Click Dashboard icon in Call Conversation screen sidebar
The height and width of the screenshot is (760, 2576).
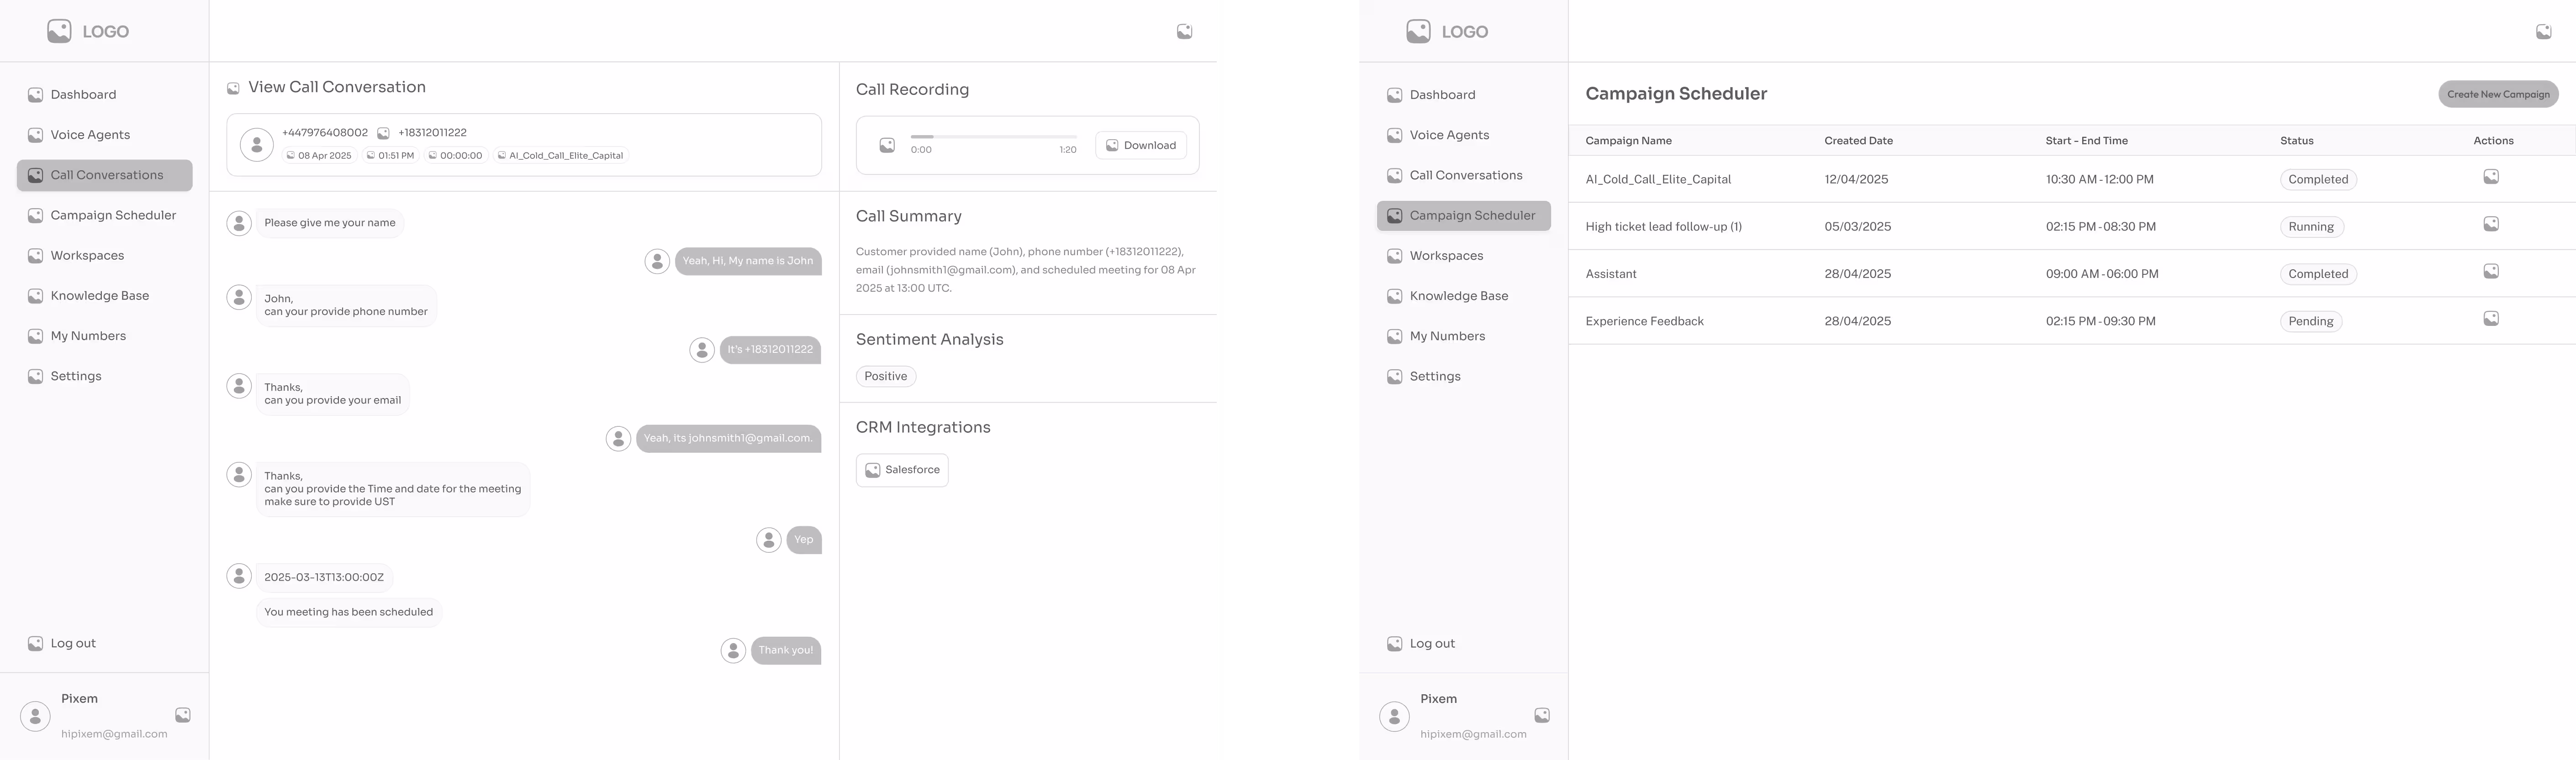tap(35, 95)
